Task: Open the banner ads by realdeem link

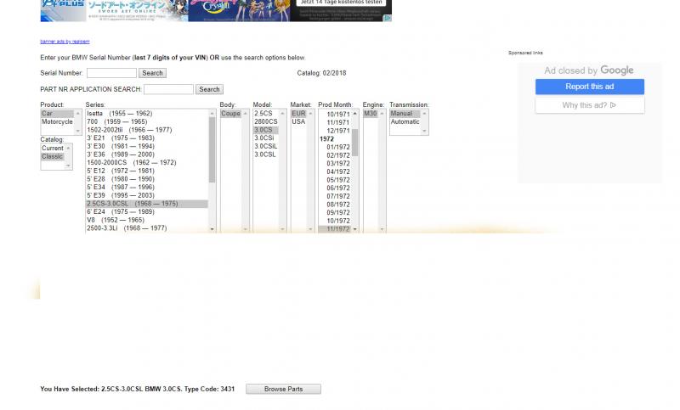Action: 65,41
